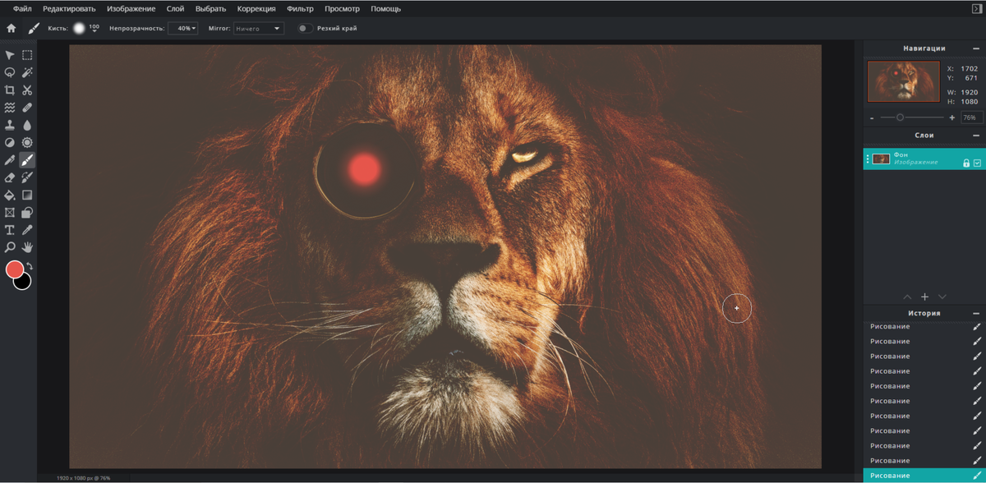Select the Liquify waves tool
This screenshot has height=483, width=986.
[x=10, y=108]
